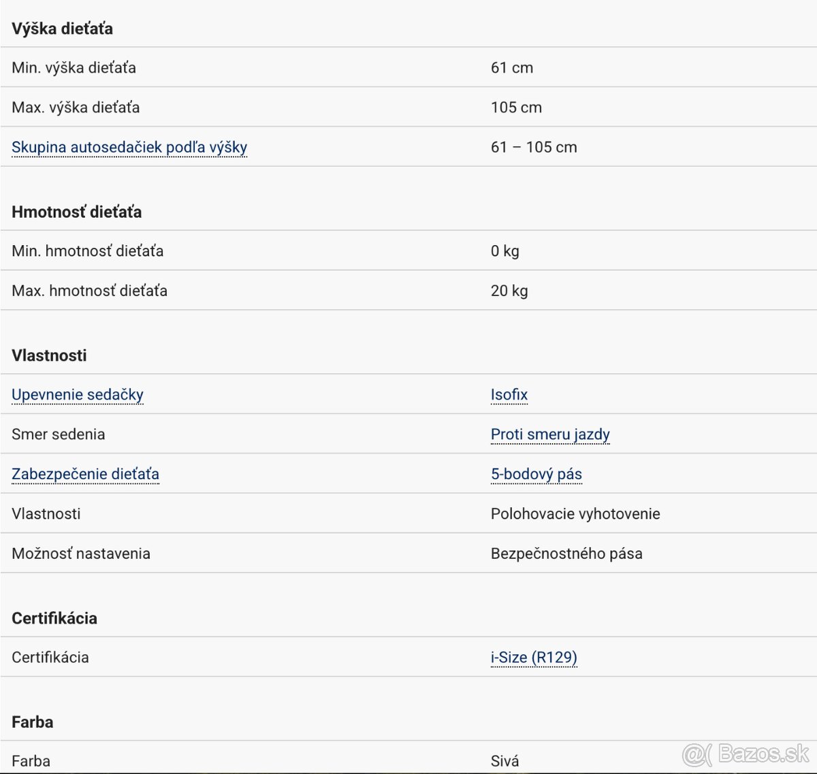
Task: Select the Bezpečnostného pása value
Action: click(566, 553)
